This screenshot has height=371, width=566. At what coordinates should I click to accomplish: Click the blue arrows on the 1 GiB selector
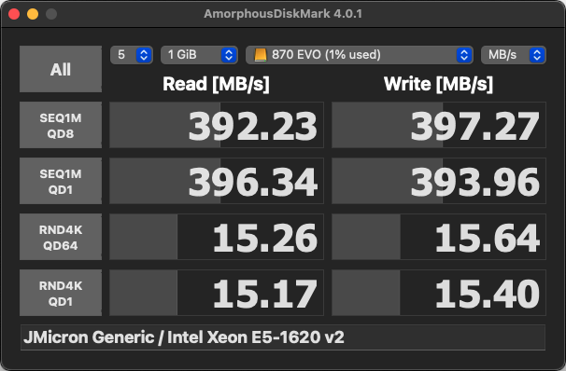click(229, 55)
